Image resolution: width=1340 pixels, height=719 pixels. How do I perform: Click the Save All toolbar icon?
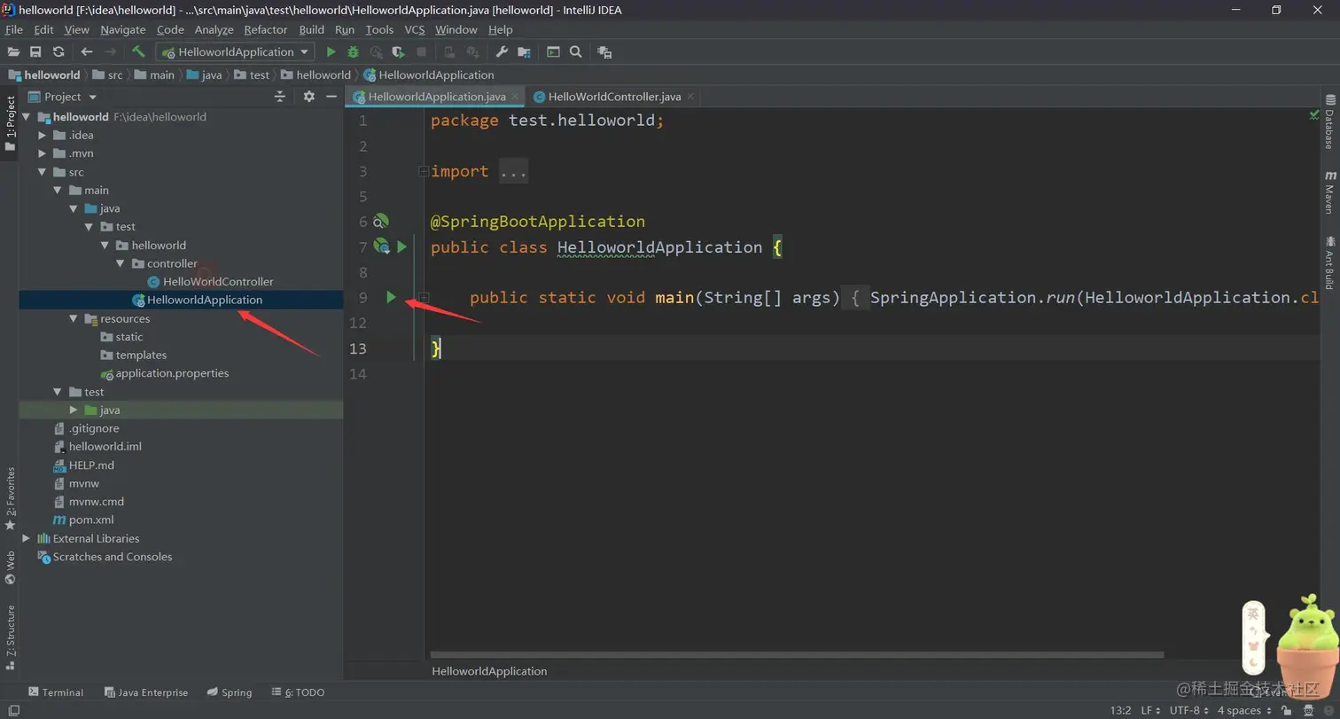point(36,52)
